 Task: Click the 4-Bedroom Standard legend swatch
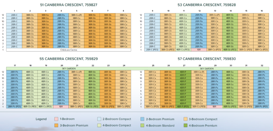point(142,125)
